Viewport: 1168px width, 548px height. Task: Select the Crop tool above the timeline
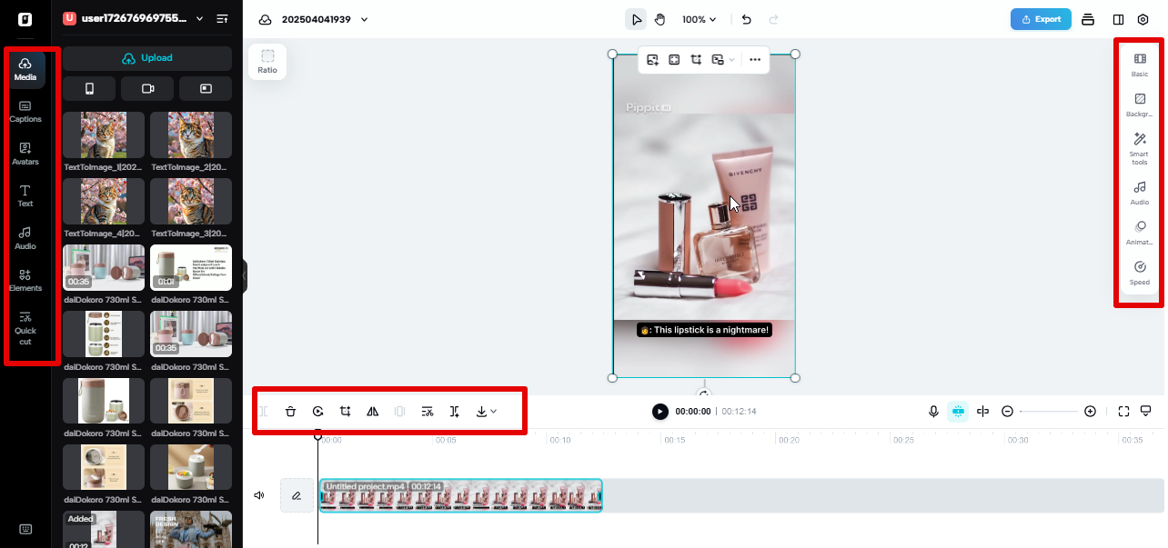(x=345, y=411)
